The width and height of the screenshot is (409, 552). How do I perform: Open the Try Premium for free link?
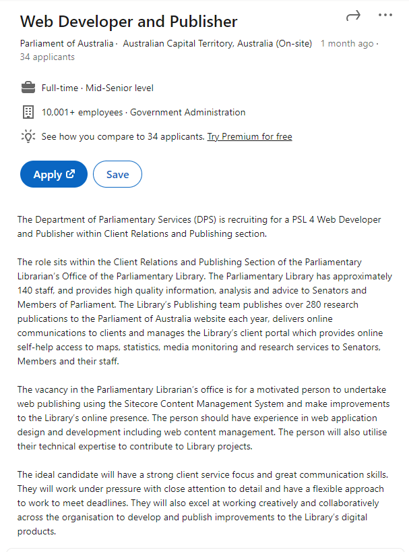point(249,136)
